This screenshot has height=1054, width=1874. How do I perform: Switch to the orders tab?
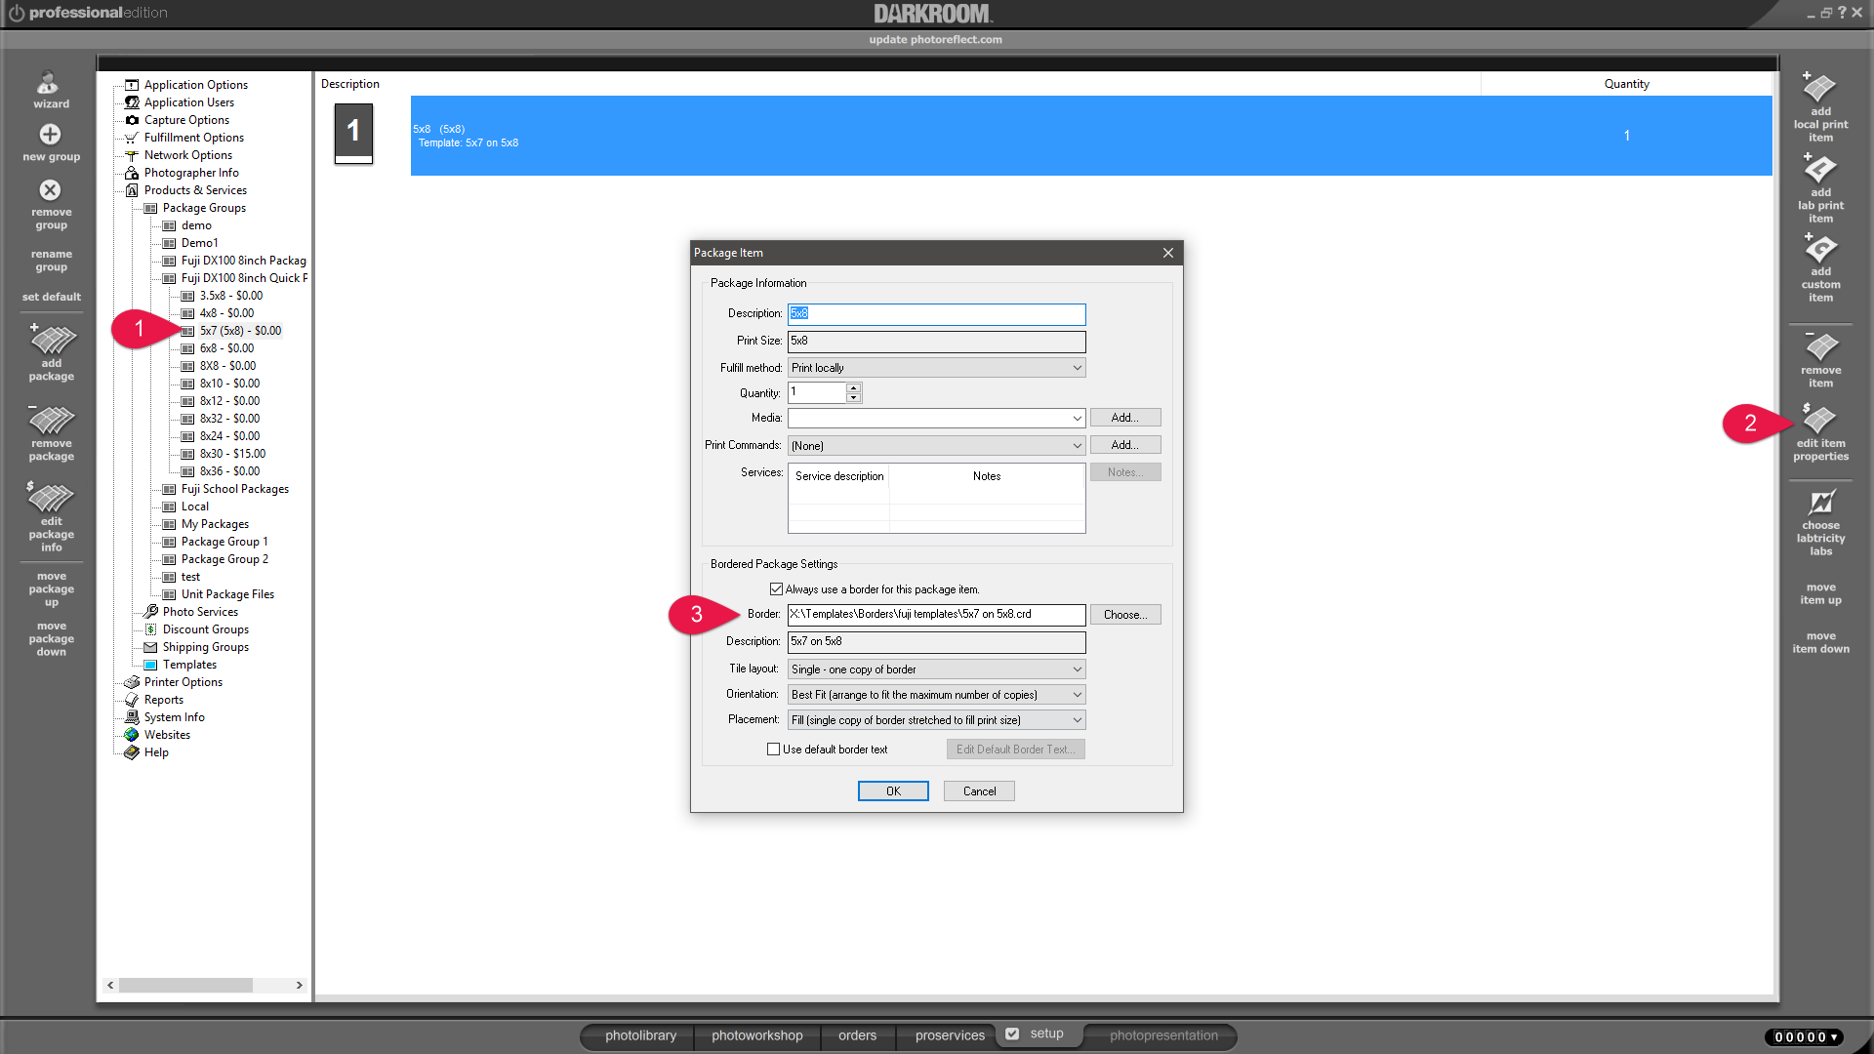coord(857,1035)
